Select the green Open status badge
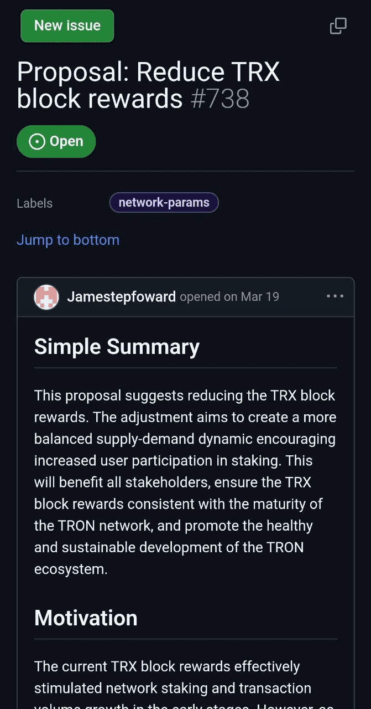This screenshot has height=709, width=371. pyautogui.click(x=56, y=142)
